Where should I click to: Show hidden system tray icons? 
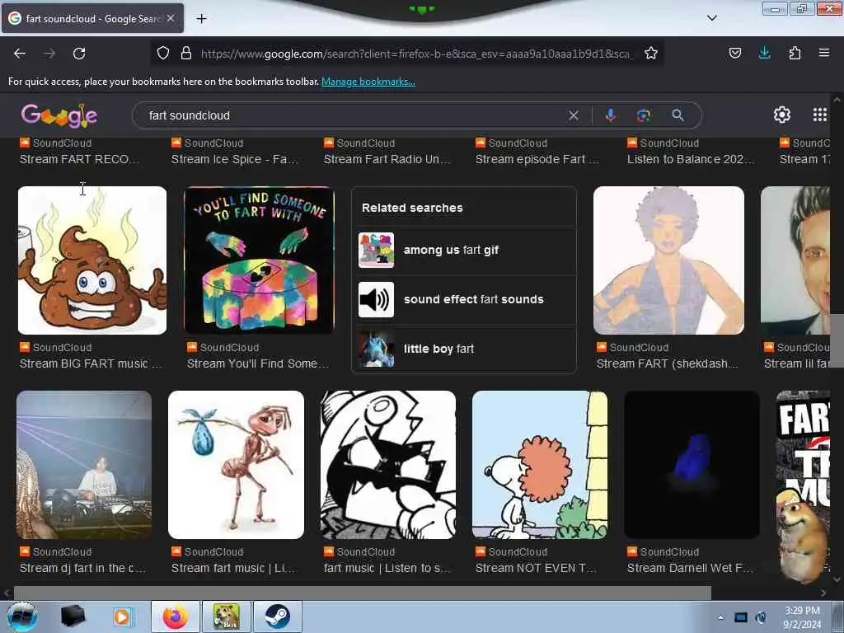click(x=720, y=617)
